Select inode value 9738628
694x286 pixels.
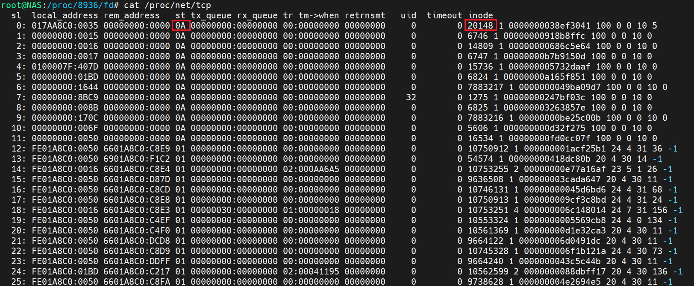pyautogui.click(x=485, y=282)
